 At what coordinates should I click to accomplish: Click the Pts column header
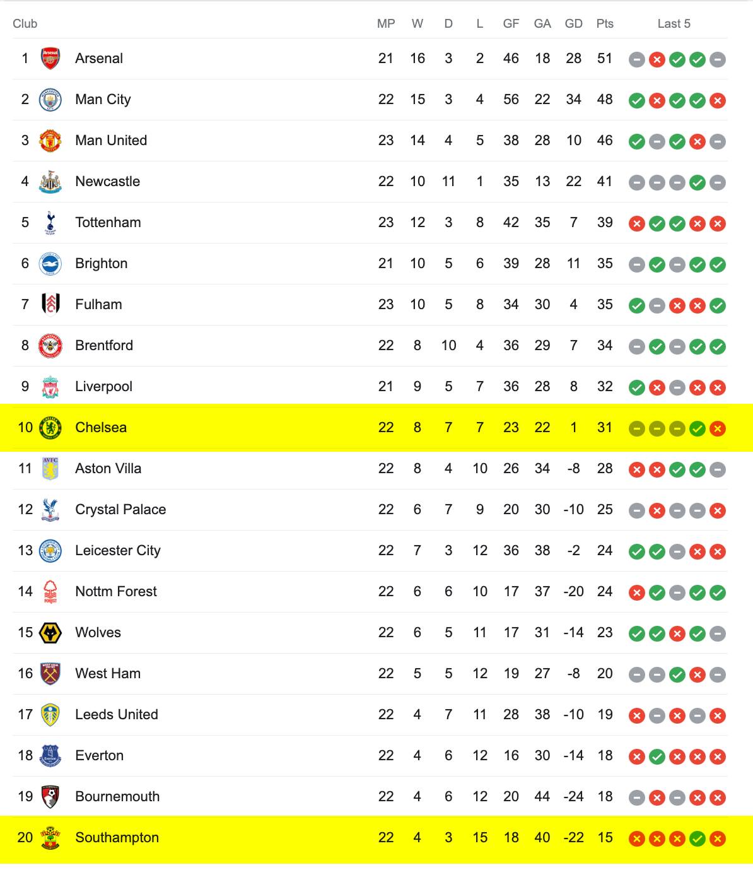(605, 23)
